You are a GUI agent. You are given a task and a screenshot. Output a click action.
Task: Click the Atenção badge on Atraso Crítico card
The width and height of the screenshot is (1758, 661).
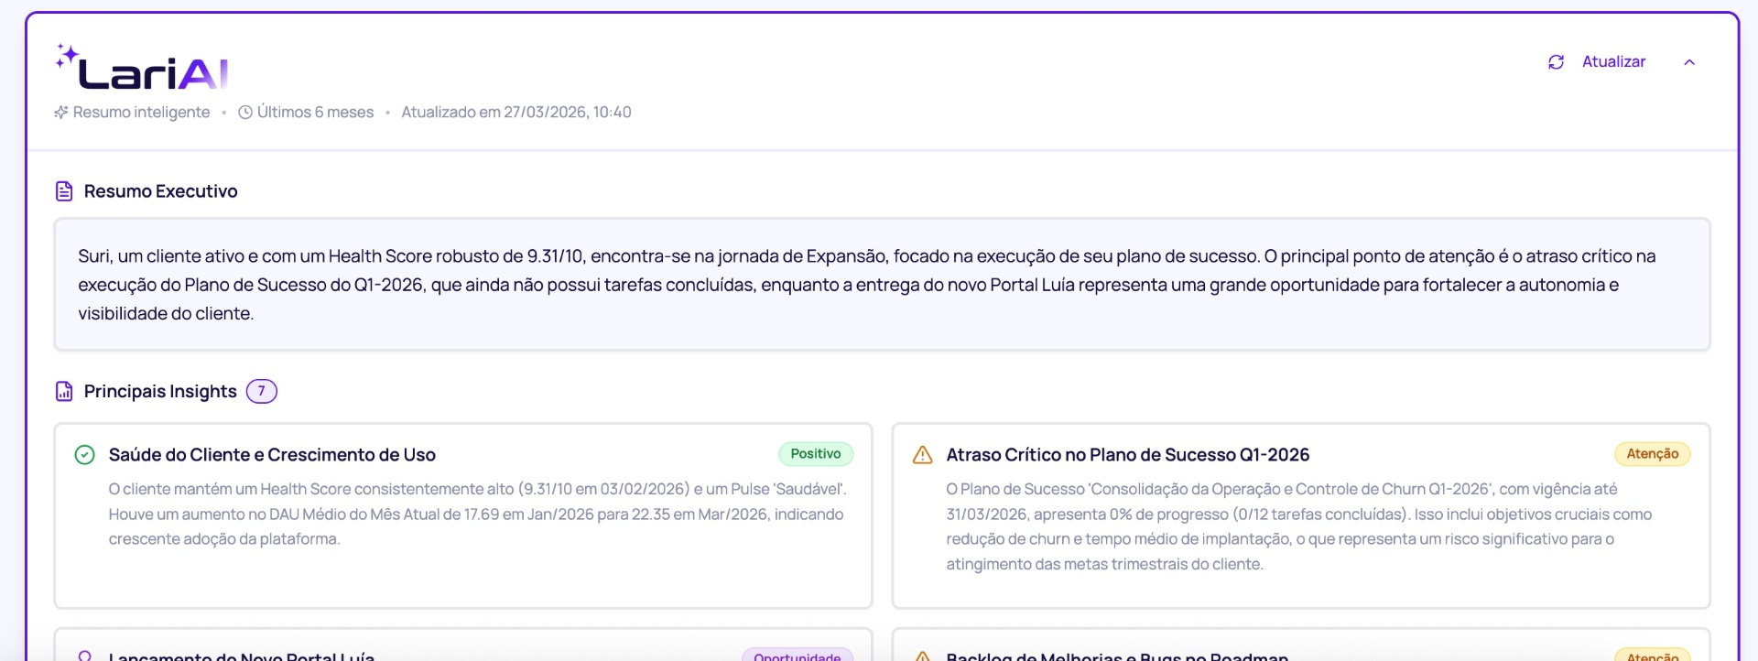coord(1653,454)
